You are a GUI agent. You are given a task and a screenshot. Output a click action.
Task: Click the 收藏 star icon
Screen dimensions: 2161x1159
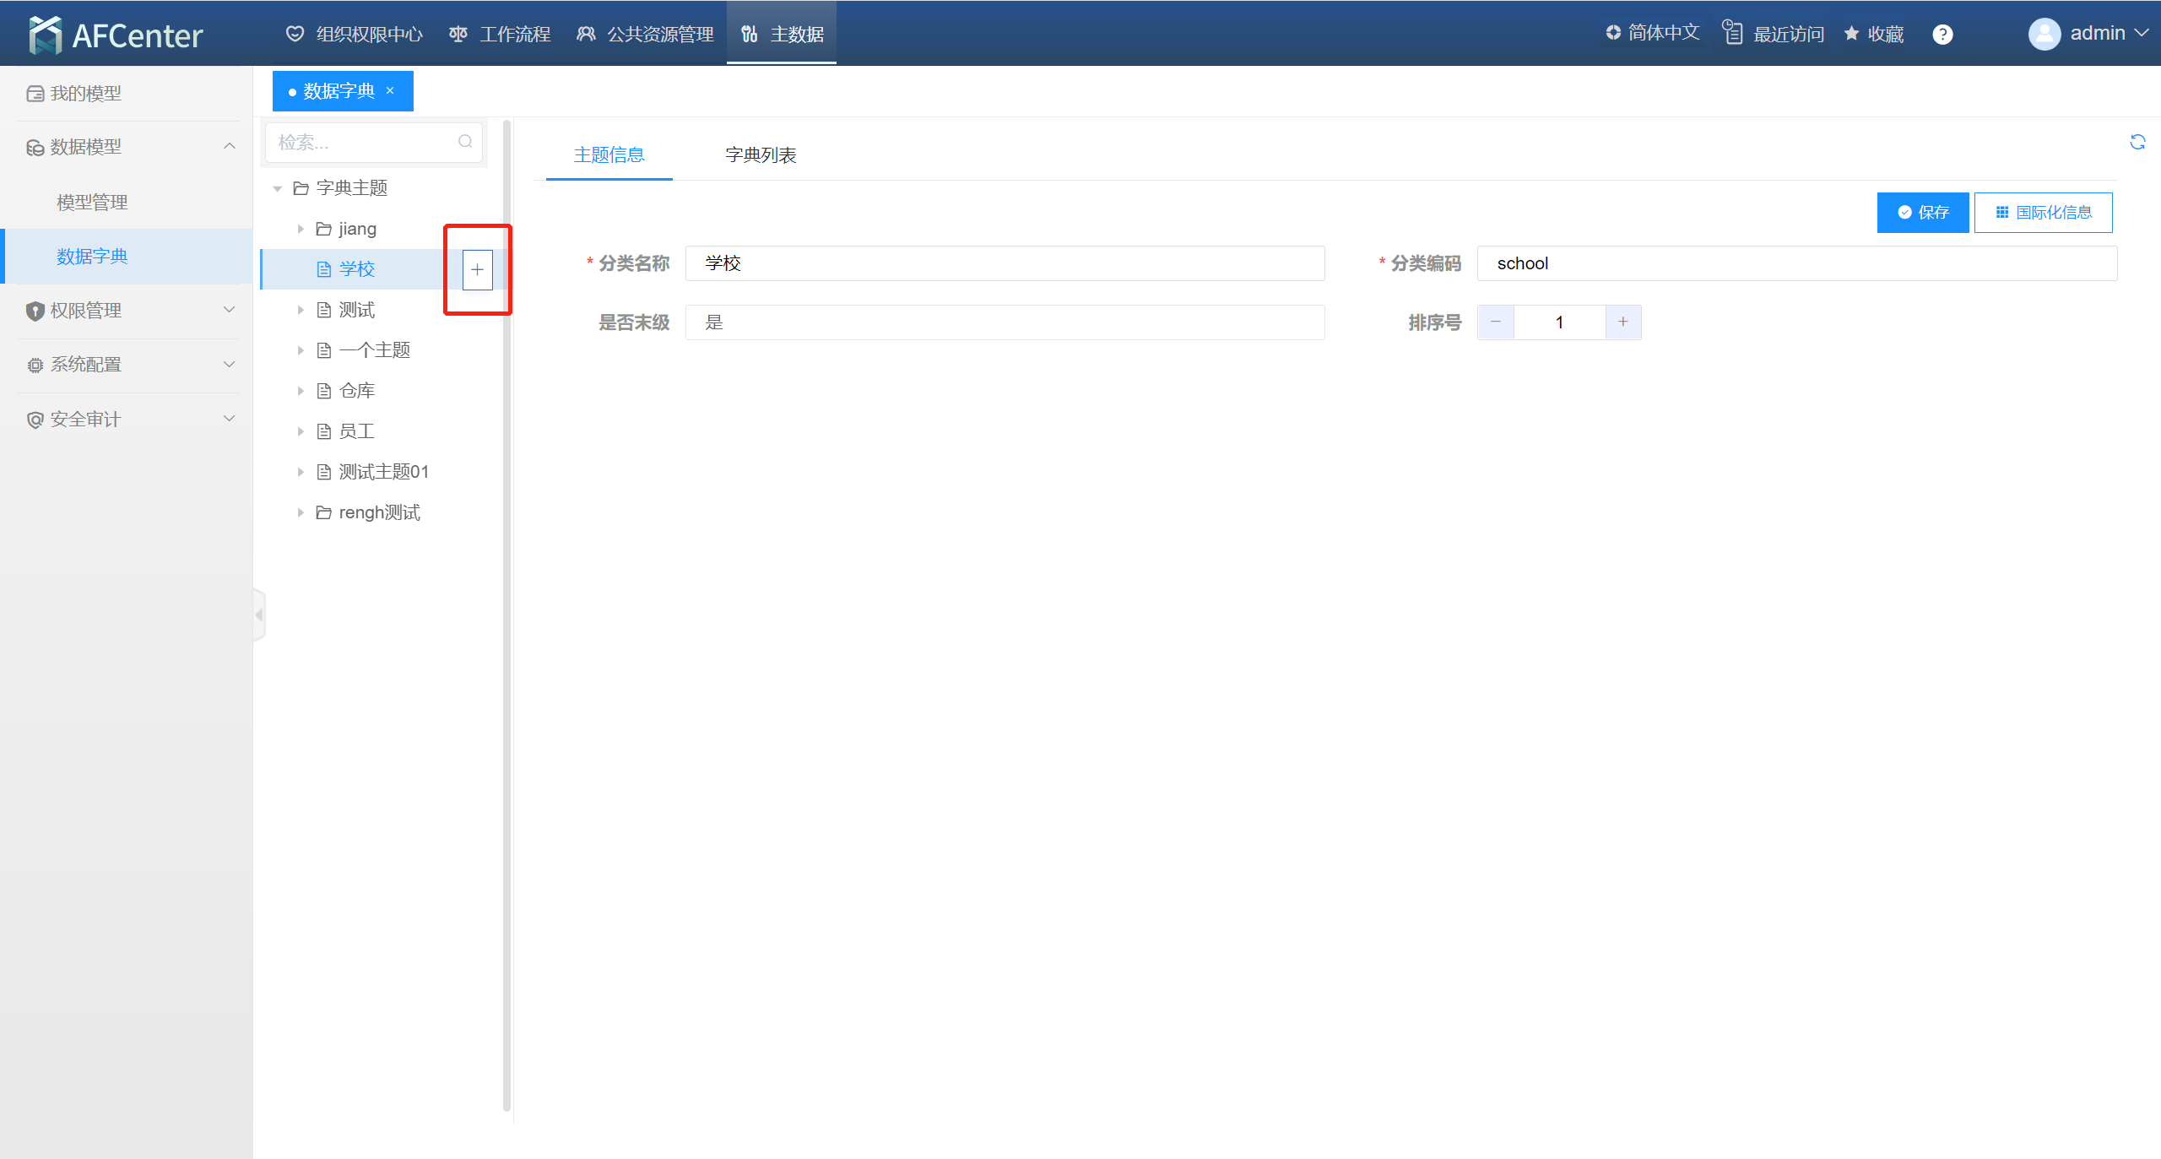(x=1852, y=34)
